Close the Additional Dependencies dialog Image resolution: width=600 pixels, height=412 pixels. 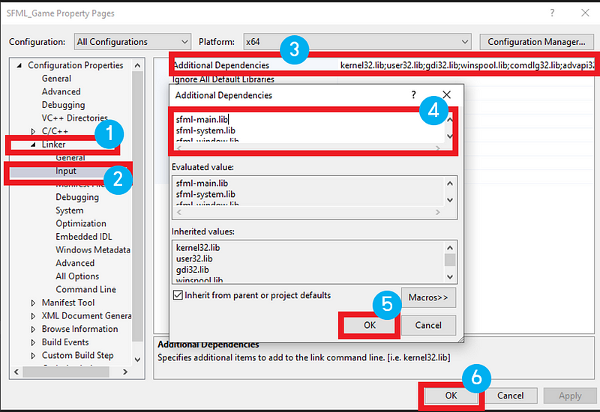446,95
